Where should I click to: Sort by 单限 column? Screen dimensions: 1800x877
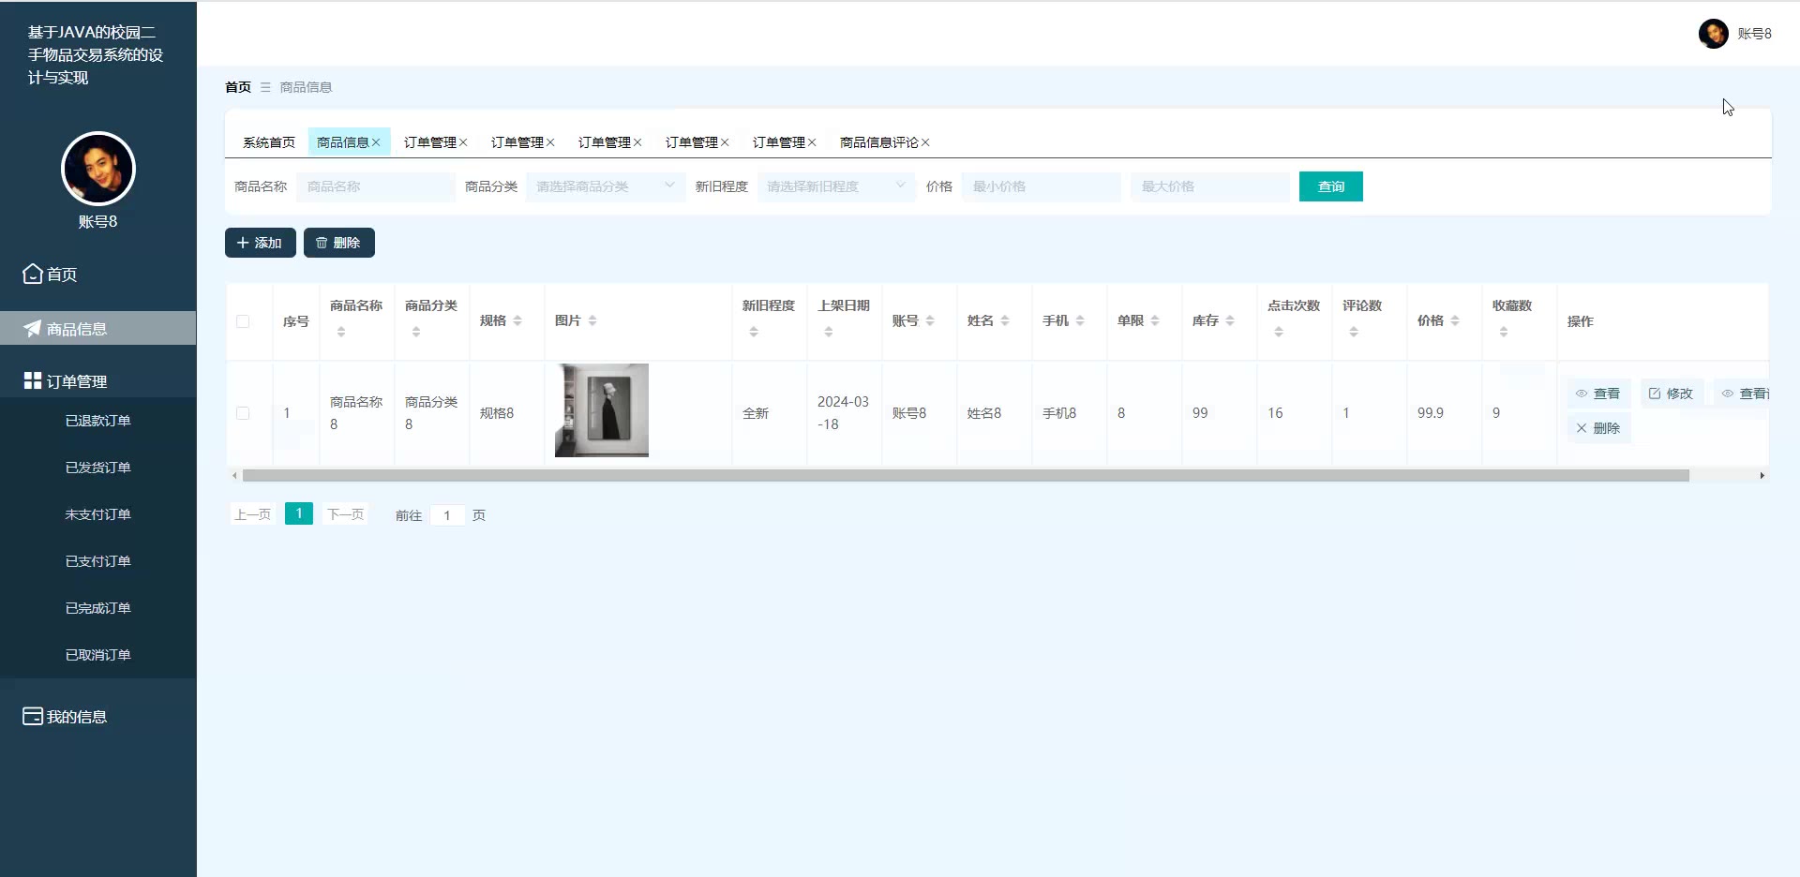[1155, 320]
